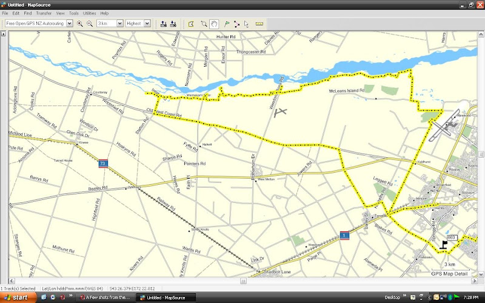Click the Send To Device icon
The image size is (485, 303).
[164, 24]
